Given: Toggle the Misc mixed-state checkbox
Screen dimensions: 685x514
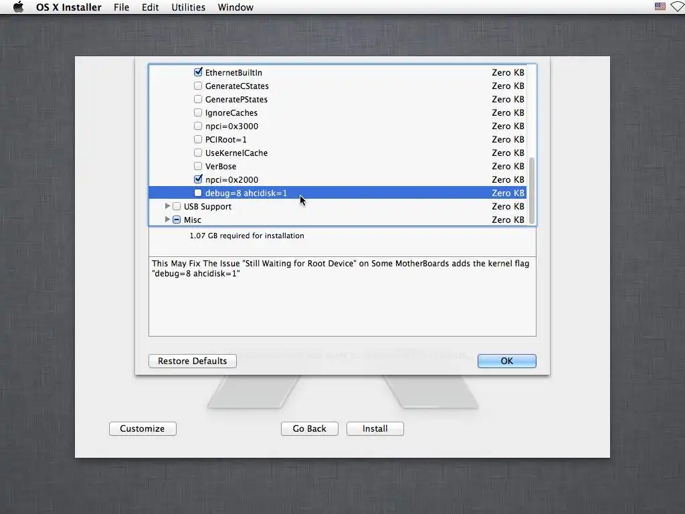Looking at the screenshot, I should click(177, 220).
